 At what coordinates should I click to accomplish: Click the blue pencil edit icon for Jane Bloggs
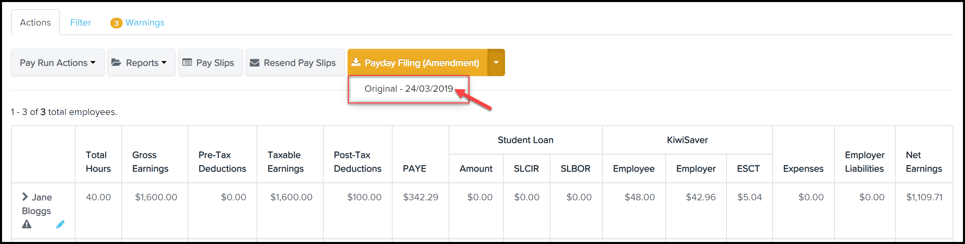tap(60, 224)
